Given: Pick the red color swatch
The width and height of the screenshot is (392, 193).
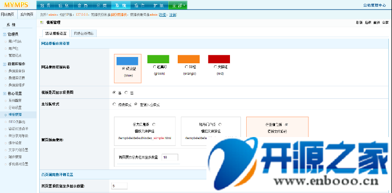Looking at the screenshot, I should pyautogui.click(x=219, y=59).
